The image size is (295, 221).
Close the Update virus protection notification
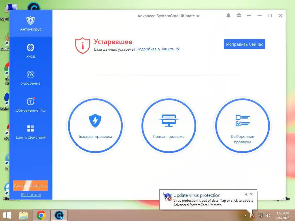pos(251,194)
